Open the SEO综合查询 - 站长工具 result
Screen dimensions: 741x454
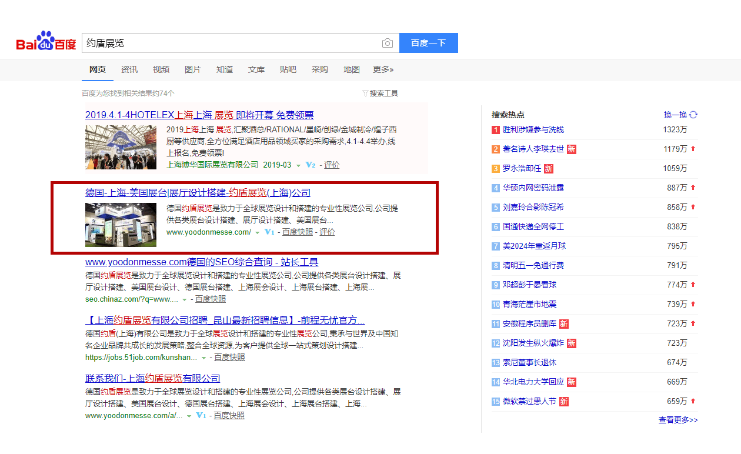pyautogui.click(x=202, y=262)
